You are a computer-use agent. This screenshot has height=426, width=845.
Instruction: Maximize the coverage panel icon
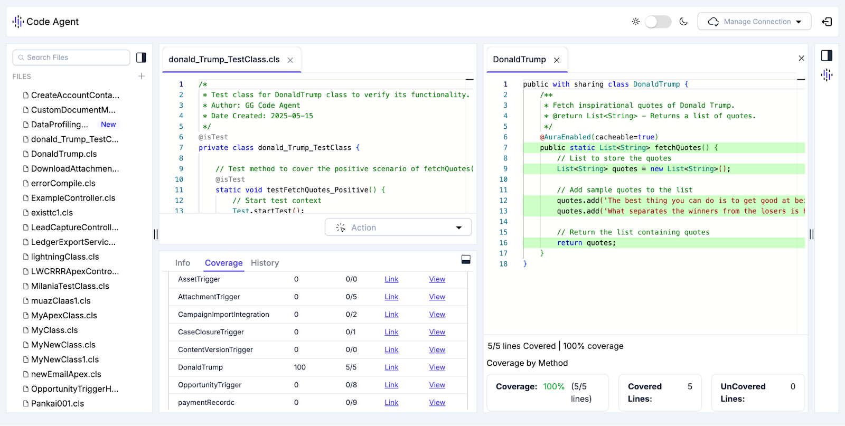(466, 259)
